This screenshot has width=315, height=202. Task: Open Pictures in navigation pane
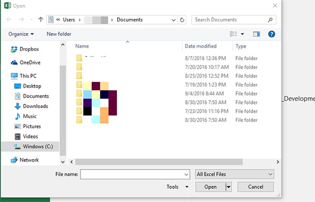click(x=31, y=126)
